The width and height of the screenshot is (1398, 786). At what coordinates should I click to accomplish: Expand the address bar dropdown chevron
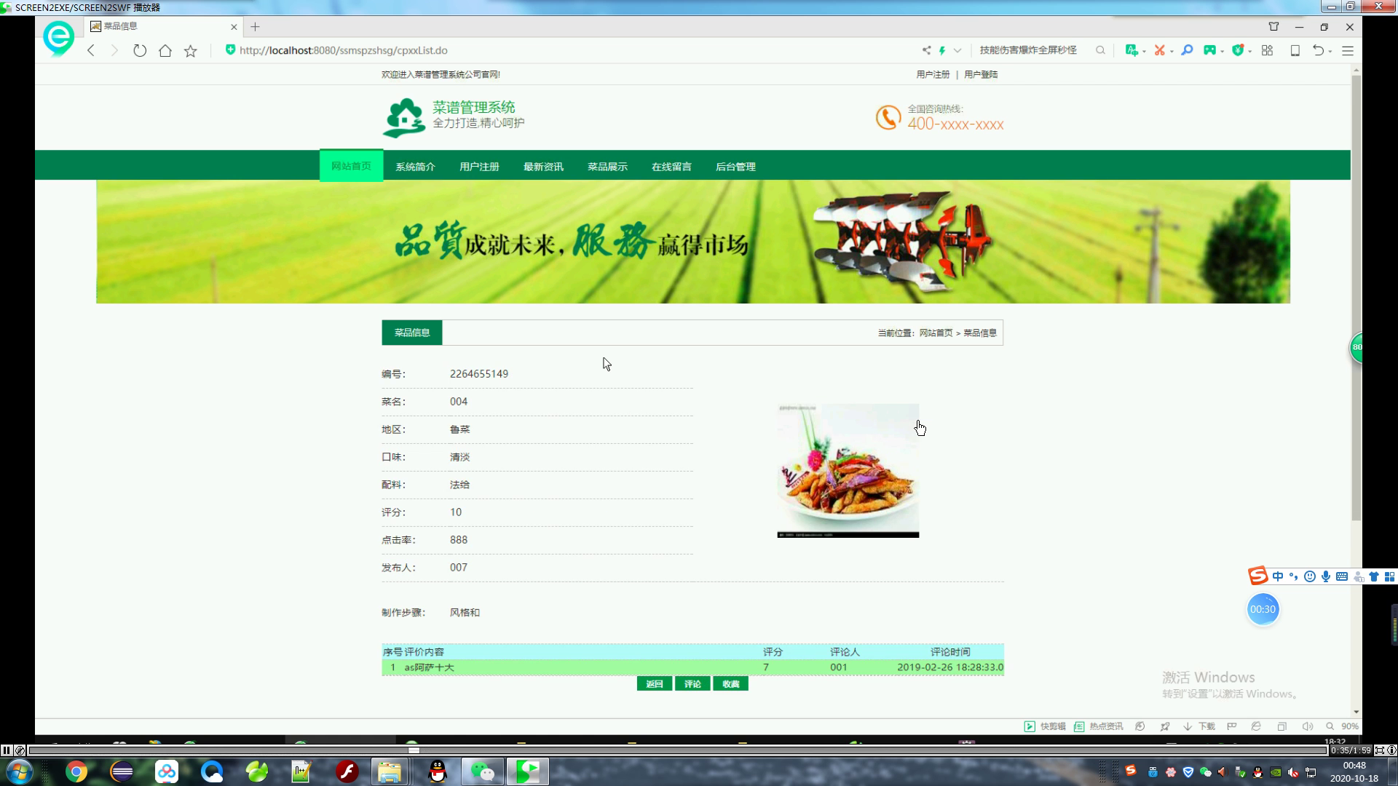click(x=957, y=50)
